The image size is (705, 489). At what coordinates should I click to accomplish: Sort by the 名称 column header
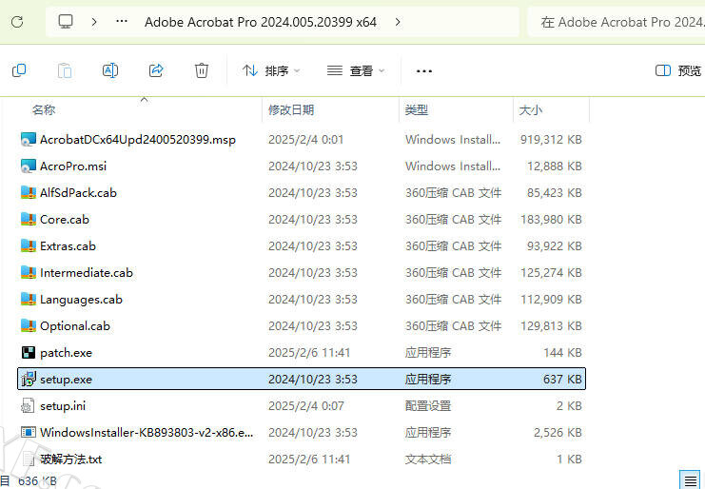pos(44,109)
